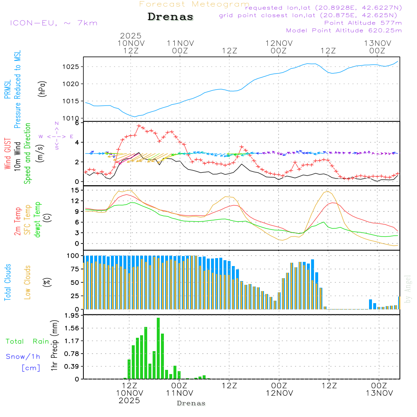Click the Snow/1h [cm] legend label
Viewport: 417px width, 417px height.
coord(24,362)
